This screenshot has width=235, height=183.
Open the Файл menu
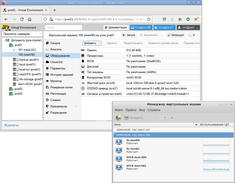[119, 110]
